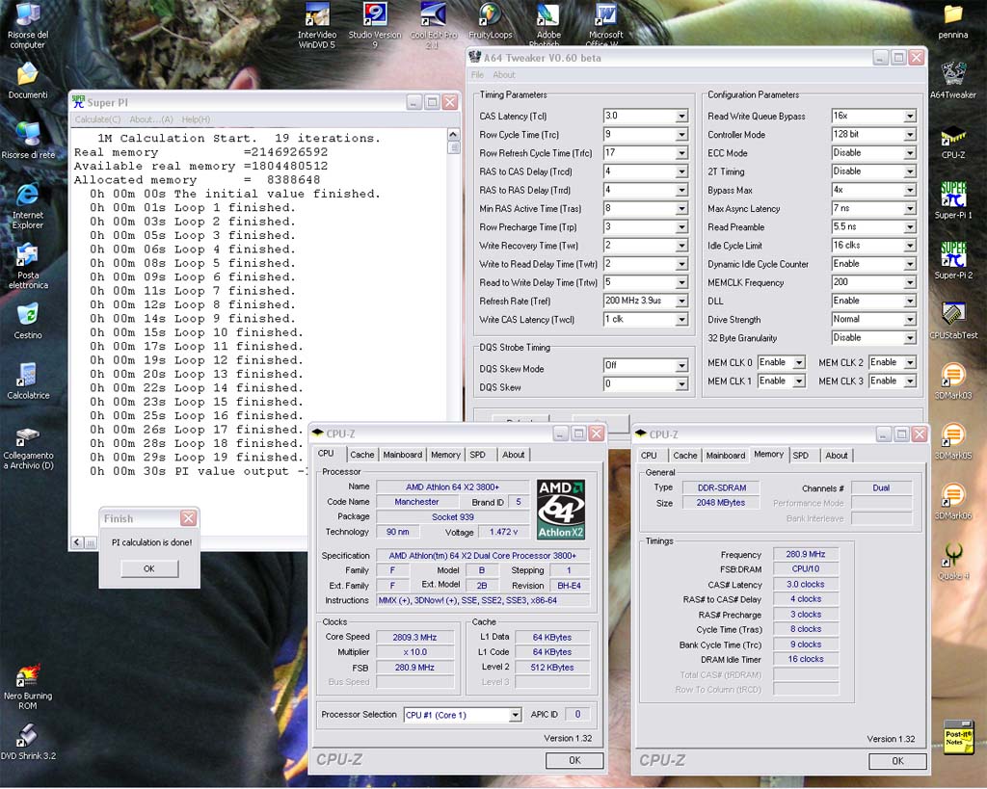
Task: Click the AMD Athlon 64 X2 3800+ name field
Action: 452,487
